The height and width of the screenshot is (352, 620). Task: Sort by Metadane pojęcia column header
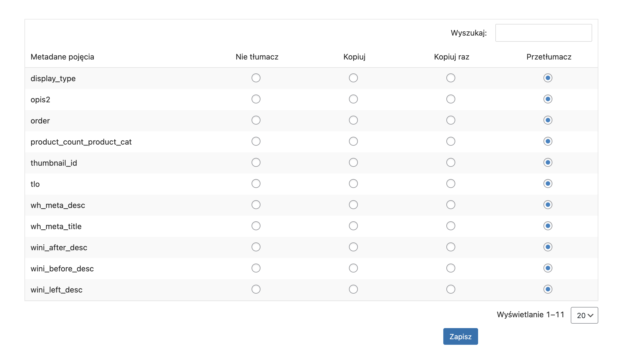[x=62, y=57]
